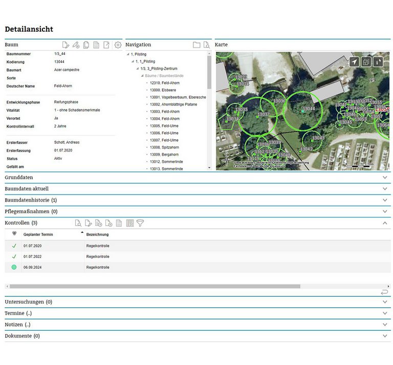
Task: Click the checkmark status for 01.07.2020
Action: coord(14,246)
